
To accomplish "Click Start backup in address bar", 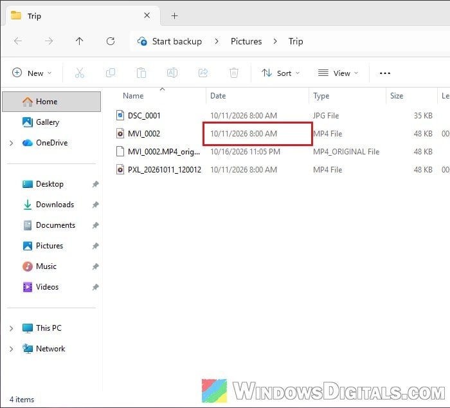I will click(x=177, y=41).
